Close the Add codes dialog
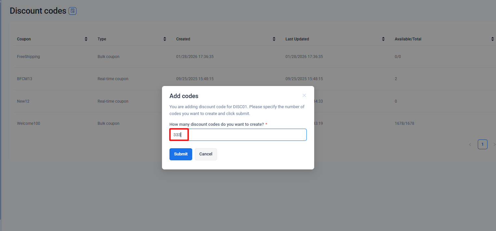 (304, 95)
